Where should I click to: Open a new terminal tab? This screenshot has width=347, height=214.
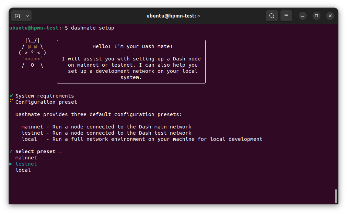(x=17, y=15)
